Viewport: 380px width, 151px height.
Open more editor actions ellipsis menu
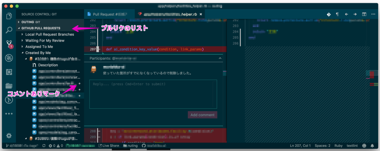(x=373, y=14)
